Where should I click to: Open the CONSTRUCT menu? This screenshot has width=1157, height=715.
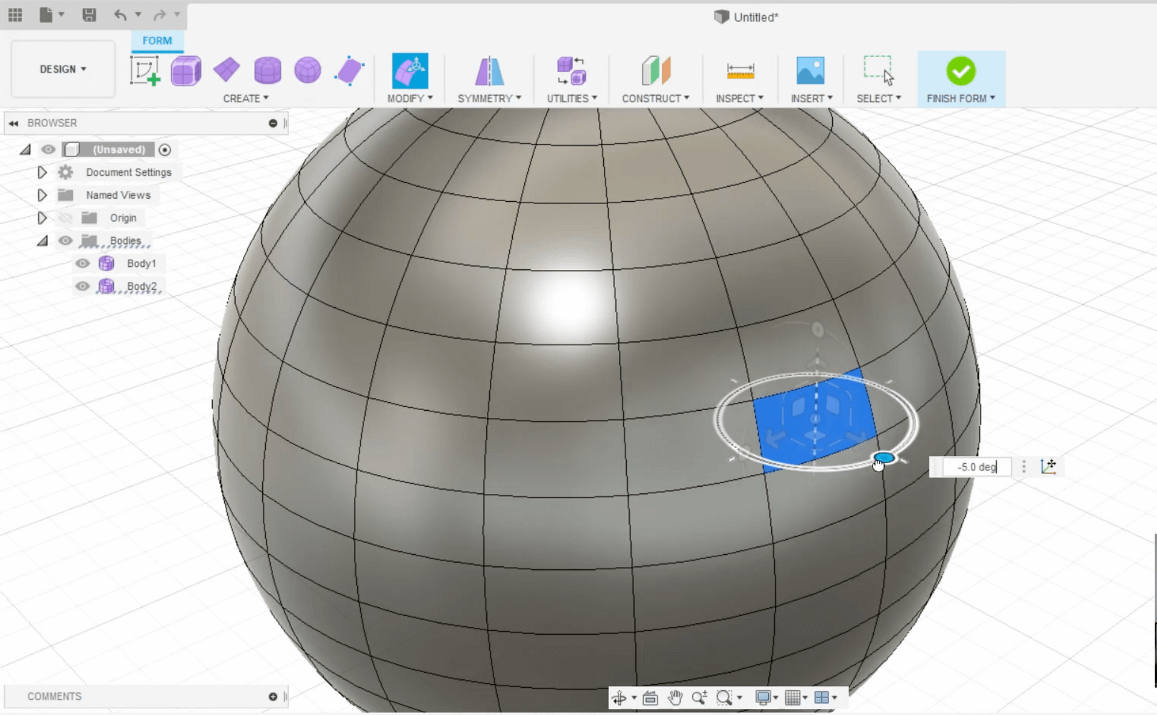click(x=656, y=98)
